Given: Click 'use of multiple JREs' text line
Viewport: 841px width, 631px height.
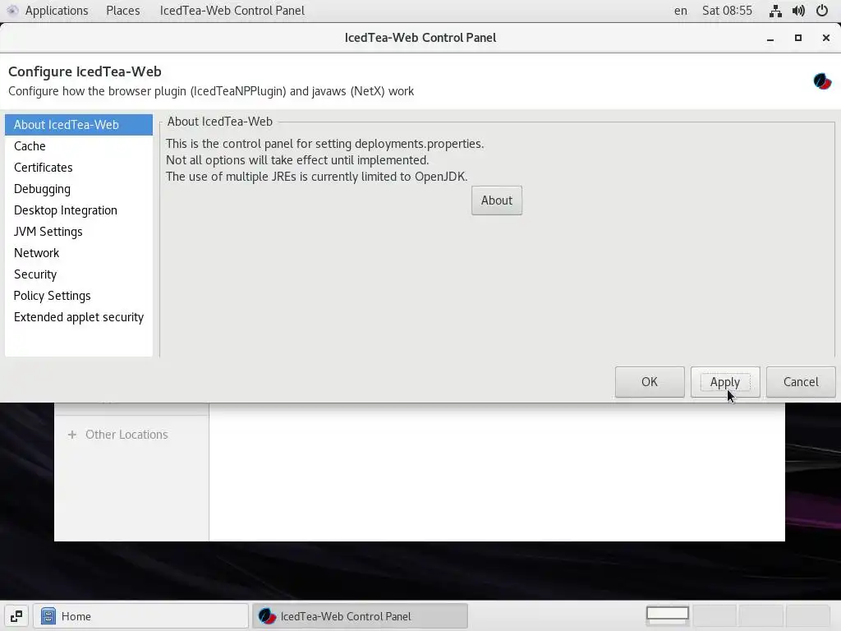Looking at the screenshot, I should tap(316, 177).
